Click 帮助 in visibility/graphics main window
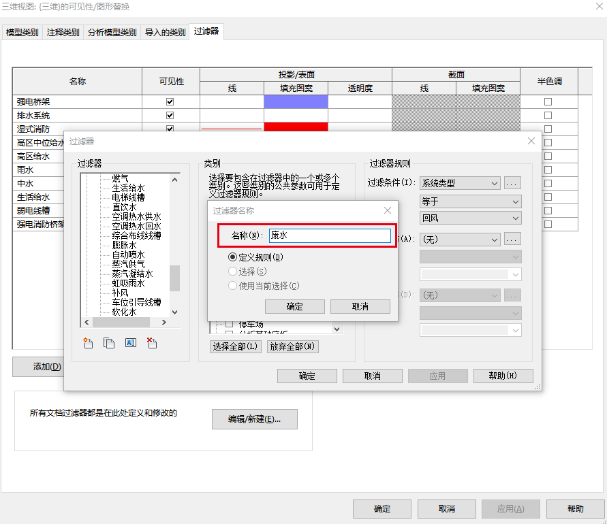Screen dimensions: 607x524 pyautogui.click(x=576, y=509)
